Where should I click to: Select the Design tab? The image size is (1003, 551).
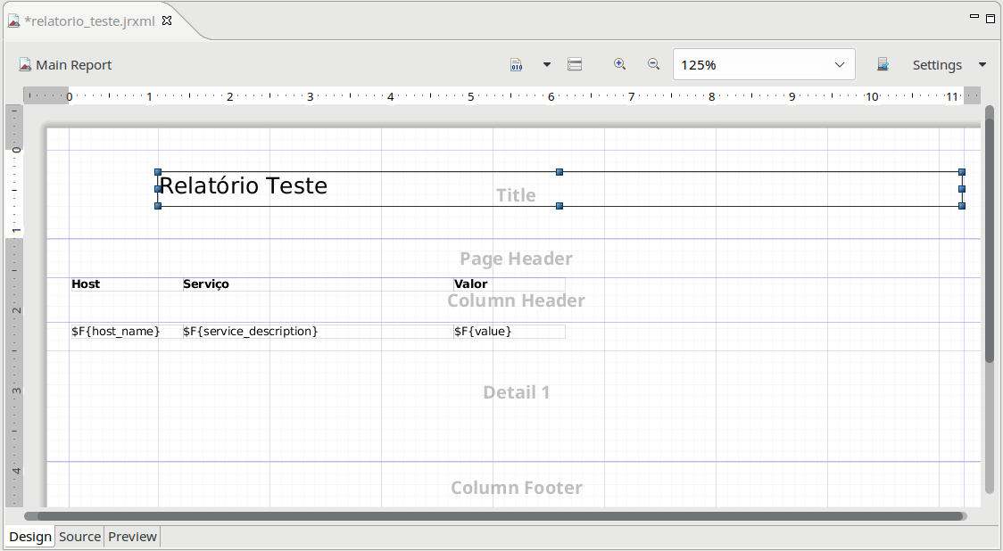pyautogui.click(x=30, y=537)
